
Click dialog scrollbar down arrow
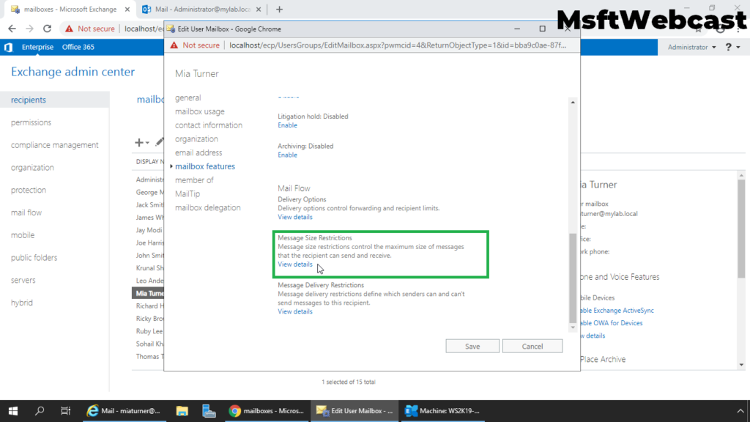point(573,327)
